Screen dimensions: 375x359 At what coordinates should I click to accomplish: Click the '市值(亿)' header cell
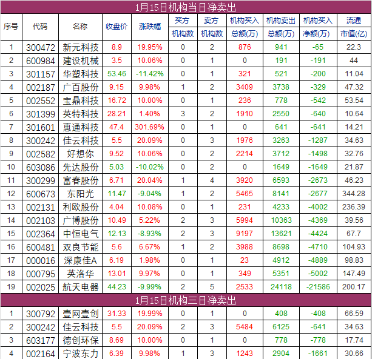[354, 34]
